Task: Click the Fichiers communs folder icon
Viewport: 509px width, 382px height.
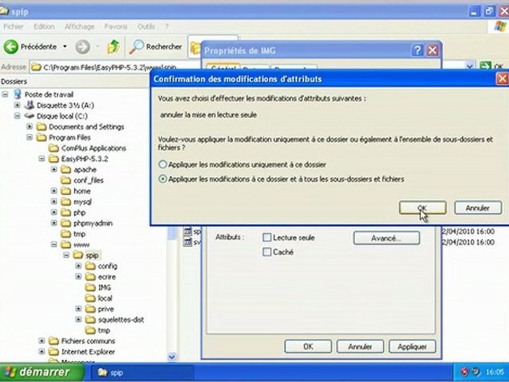Action: (54, 341)
